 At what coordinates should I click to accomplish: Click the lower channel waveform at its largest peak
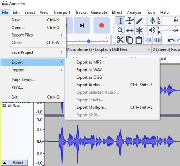pos(62,142)
